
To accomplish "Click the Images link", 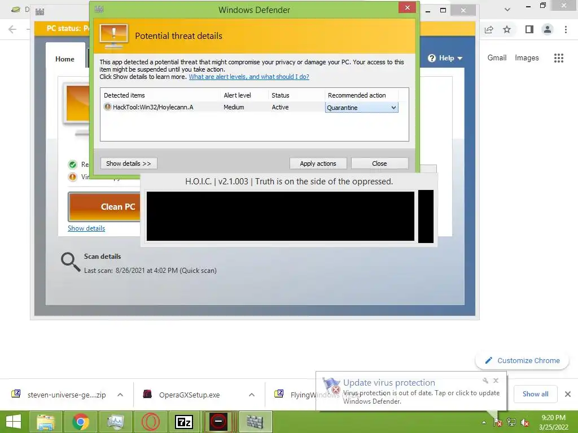I will (527, 58).
